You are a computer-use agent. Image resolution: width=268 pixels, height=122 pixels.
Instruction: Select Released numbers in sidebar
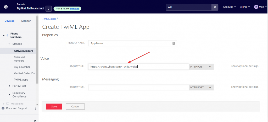pos(19,59)
